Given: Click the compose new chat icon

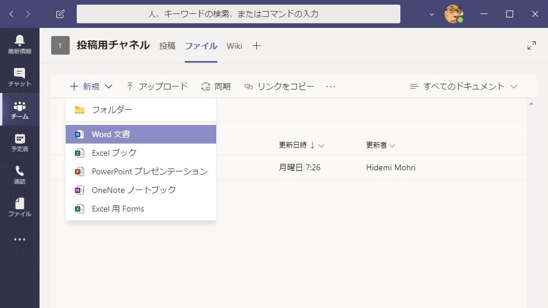Looking at the screenshot, I should (x=60, y=14).
